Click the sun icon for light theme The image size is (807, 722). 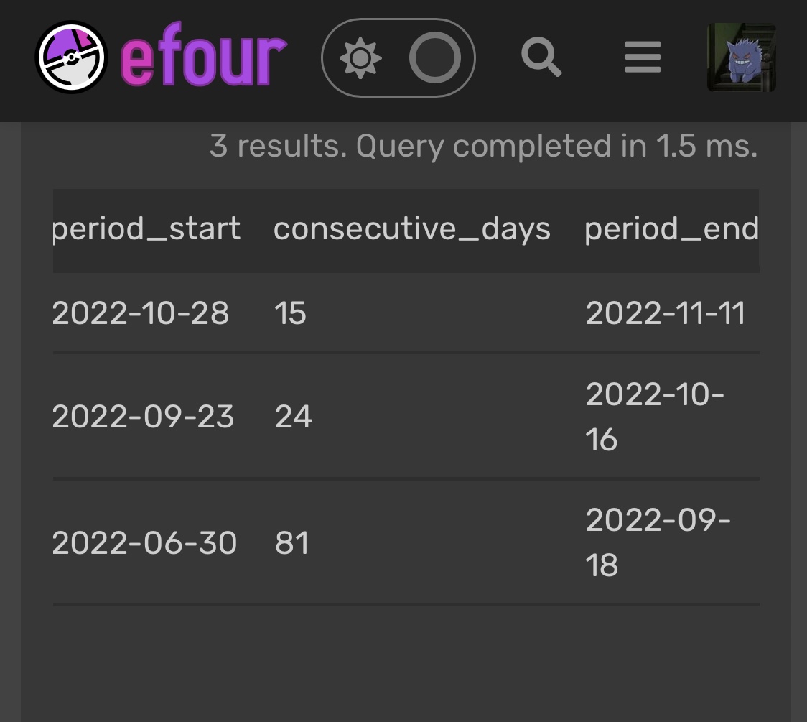pyautogui.click(x=360, y=58)
